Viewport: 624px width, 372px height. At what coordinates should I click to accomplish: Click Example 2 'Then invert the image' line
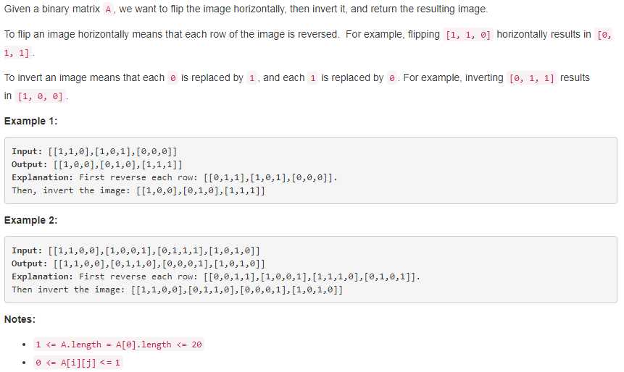coord(177,289)
